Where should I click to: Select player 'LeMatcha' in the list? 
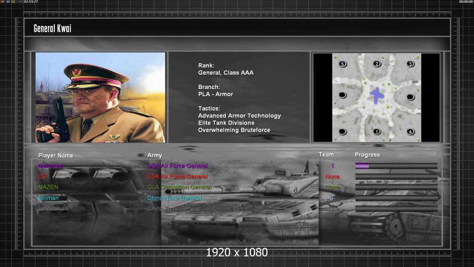point(51,209)
